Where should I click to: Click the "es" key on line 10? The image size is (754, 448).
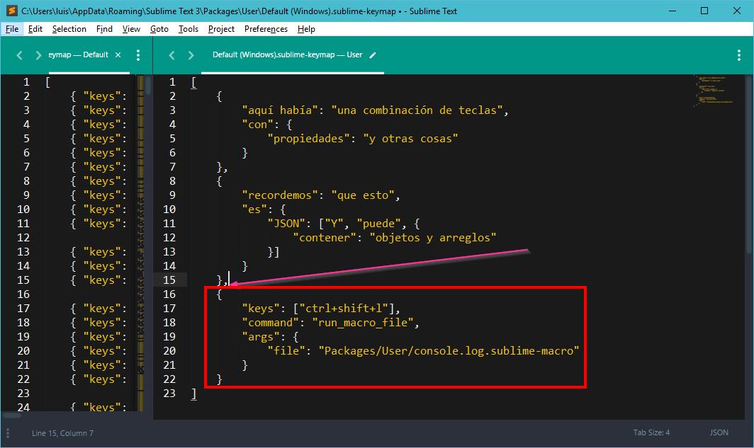[254, 209]
